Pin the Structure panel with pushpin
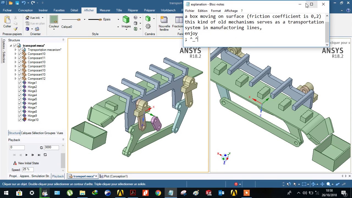 pos(63,40)
